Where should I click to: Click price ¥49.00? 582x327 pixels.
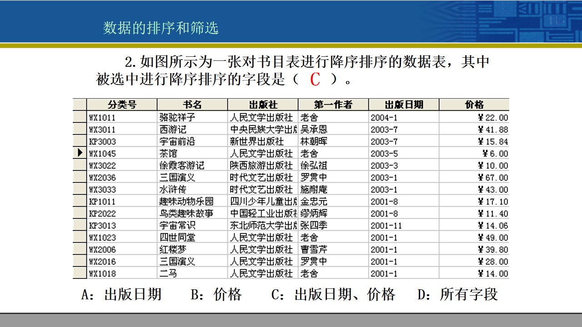(x=493, y=238)
